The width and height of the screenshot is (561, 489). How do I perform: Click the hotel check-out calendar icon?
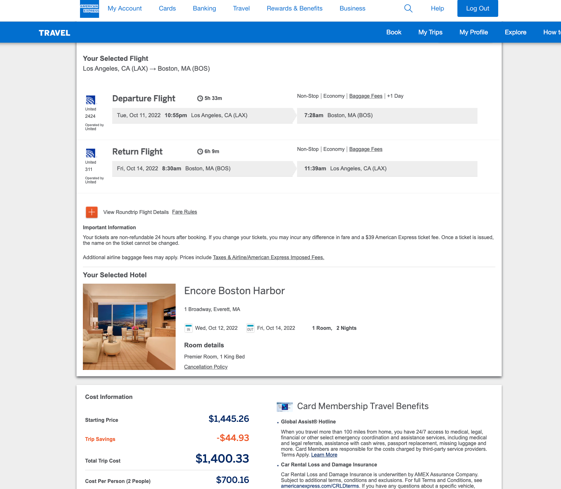pyautogui.click(x=250, y=328)
